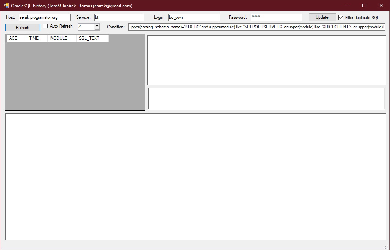This screenshot has width=390, height=250.
Task: Uncheck Filter duplicate SQL checkbox
Action: click(x=341, y=17)
